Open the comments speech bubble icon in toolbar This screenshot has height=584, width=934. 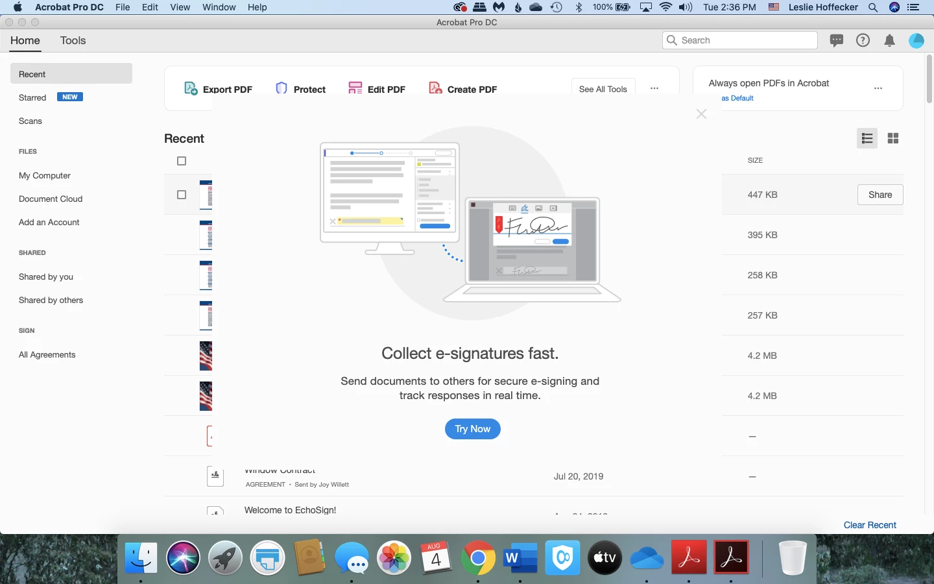(x=837, y=40)
